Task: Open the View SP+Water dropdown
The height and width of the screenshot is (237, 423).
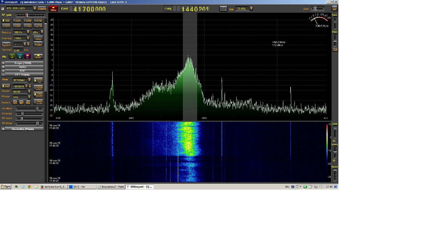Action: (x=29, y=80)
